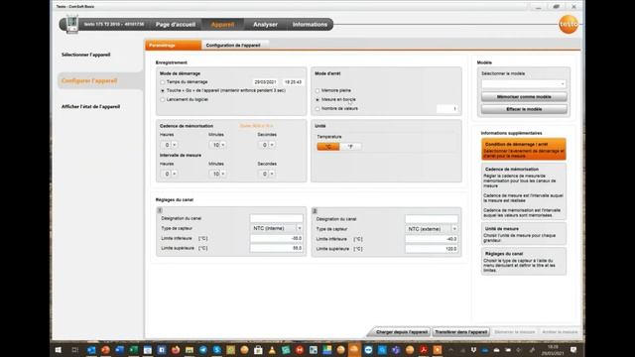Click 'Mémoriser comme modèle' button
Image resolution: width=635 pixels, height=357 pixels.
pos(524,97)
